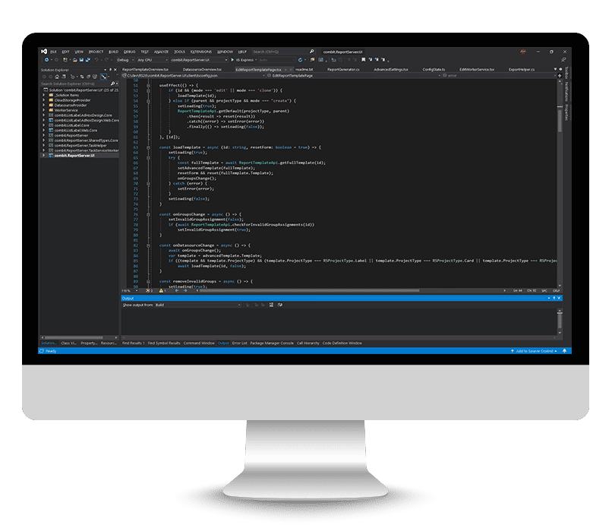
Task: Click the Save All icon
Action: 88,60
